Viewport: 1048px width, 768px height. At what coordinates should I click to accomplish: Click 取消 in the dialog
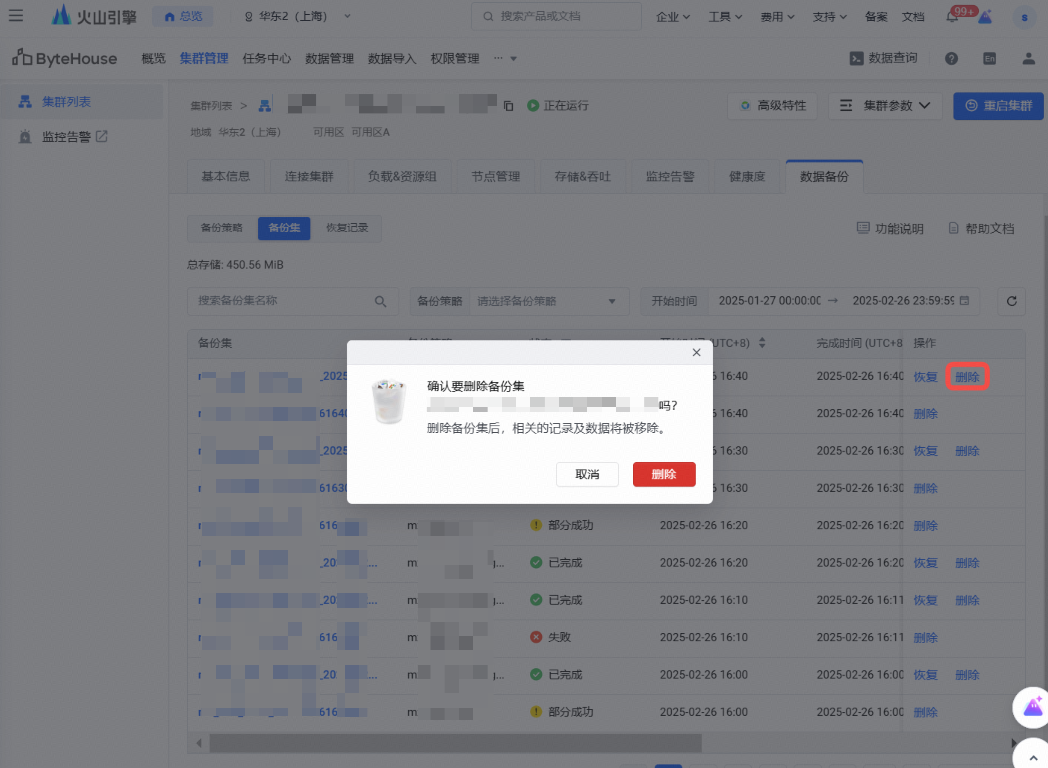[x=587, y=474]
